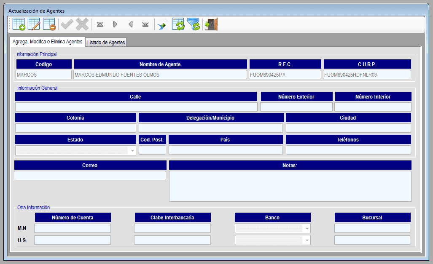433x264 pixels.
Task: Click the delete agent record icon
Action: [x=49, y=24]
